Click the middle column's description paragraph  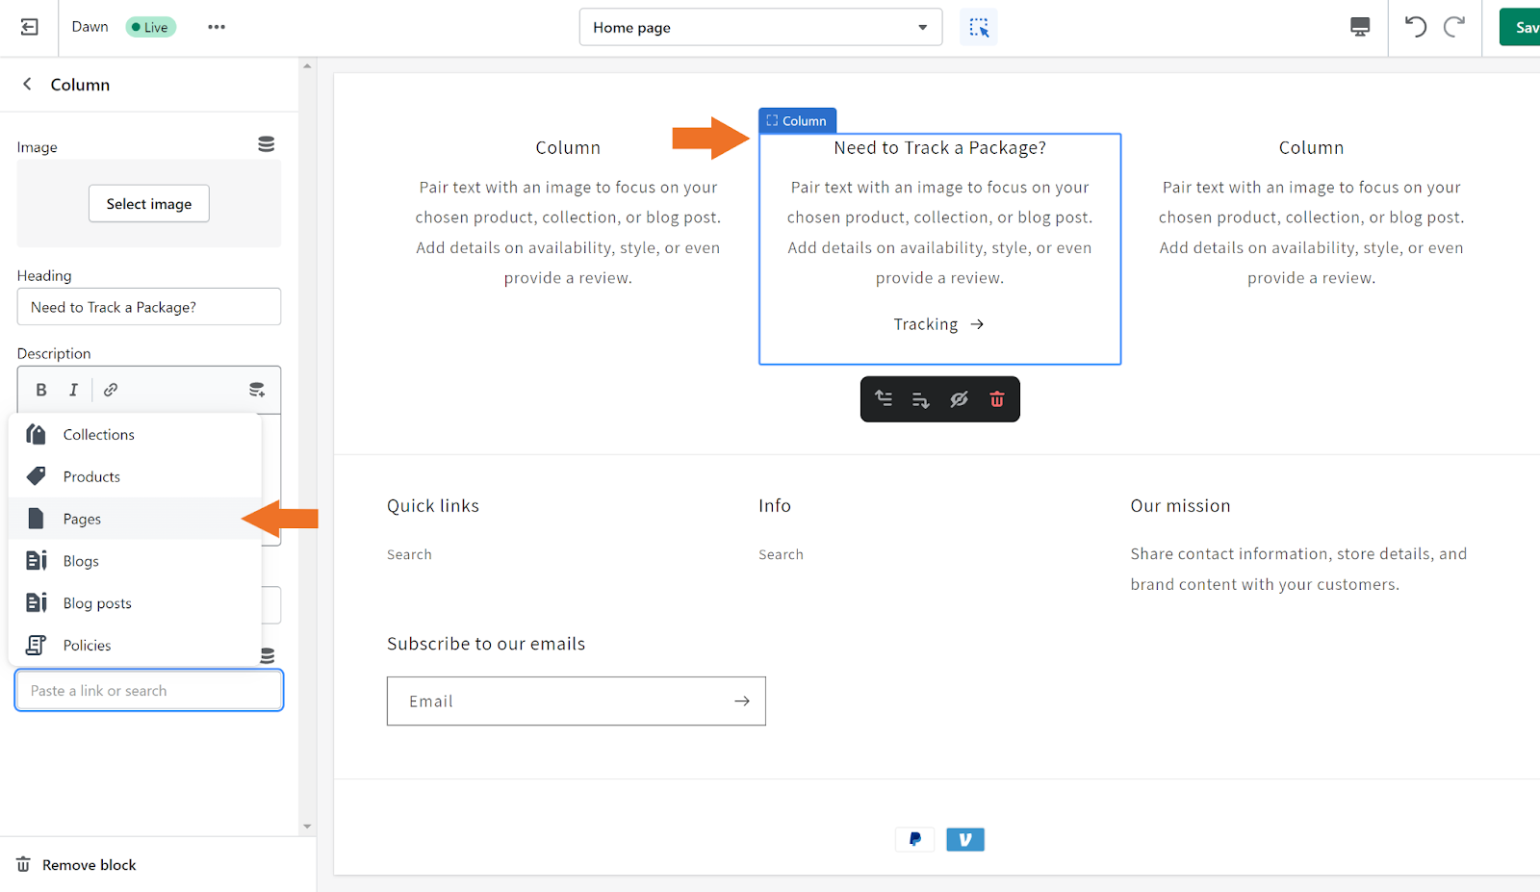940,233
